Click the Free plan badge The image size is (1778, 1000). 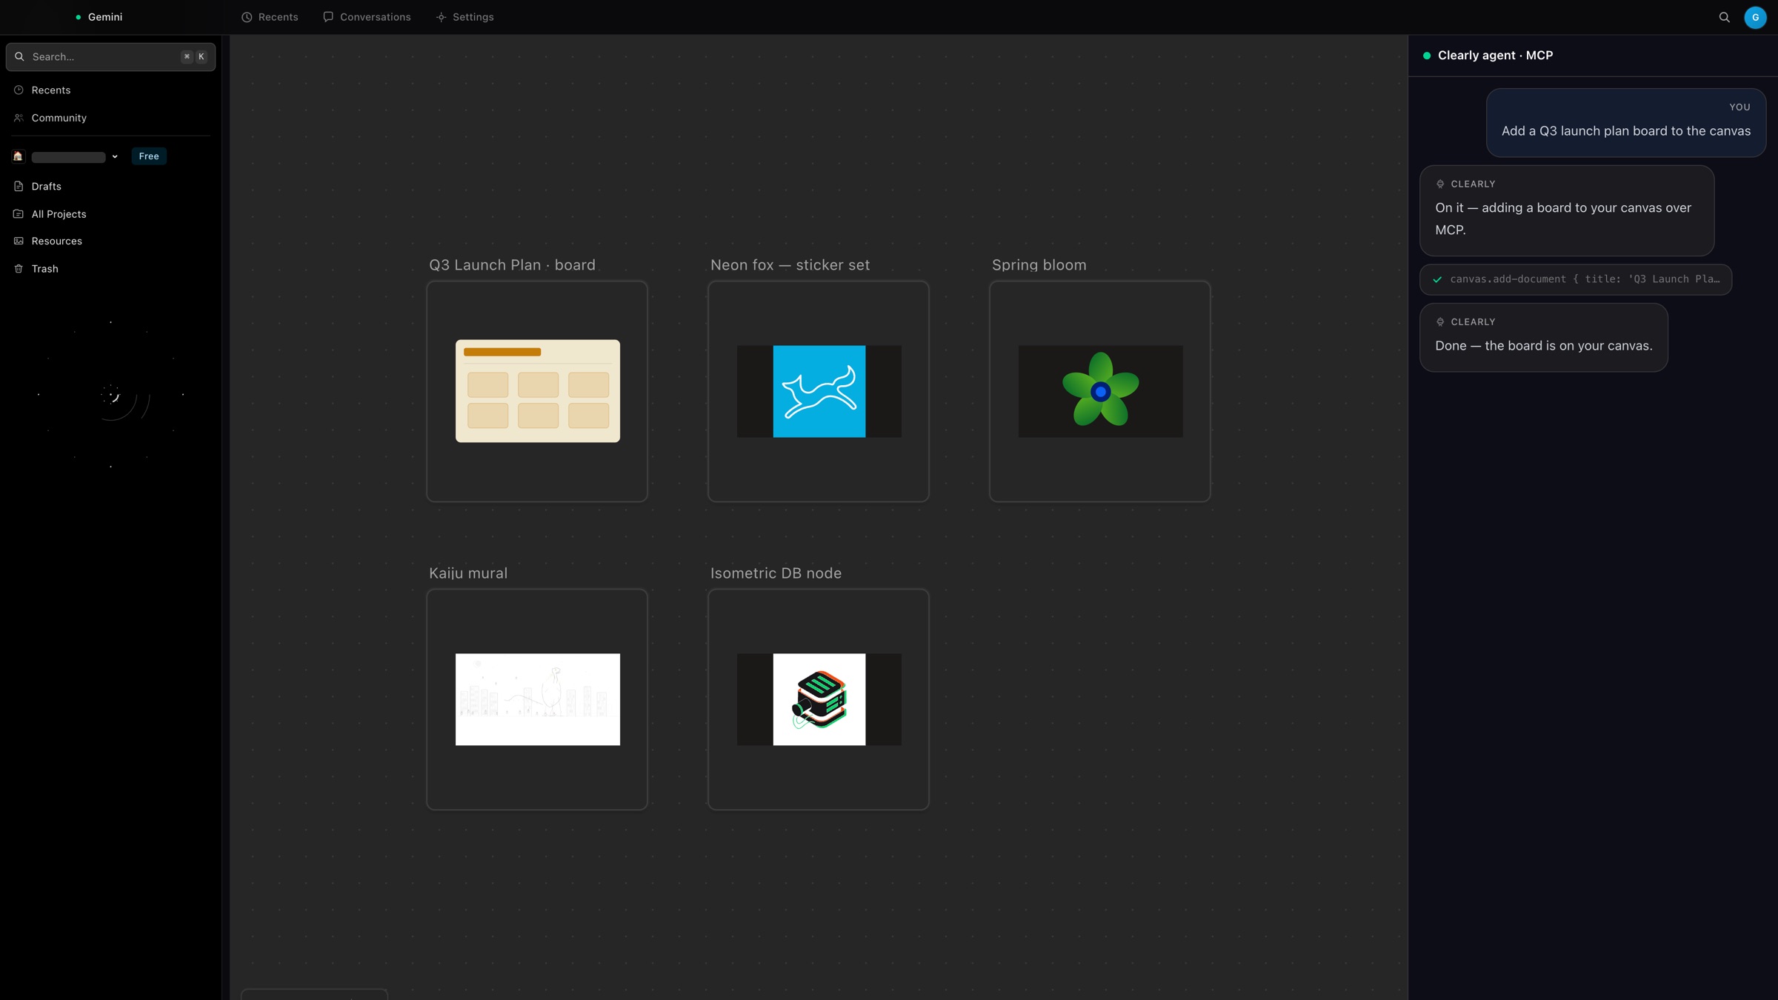point(149,156)
